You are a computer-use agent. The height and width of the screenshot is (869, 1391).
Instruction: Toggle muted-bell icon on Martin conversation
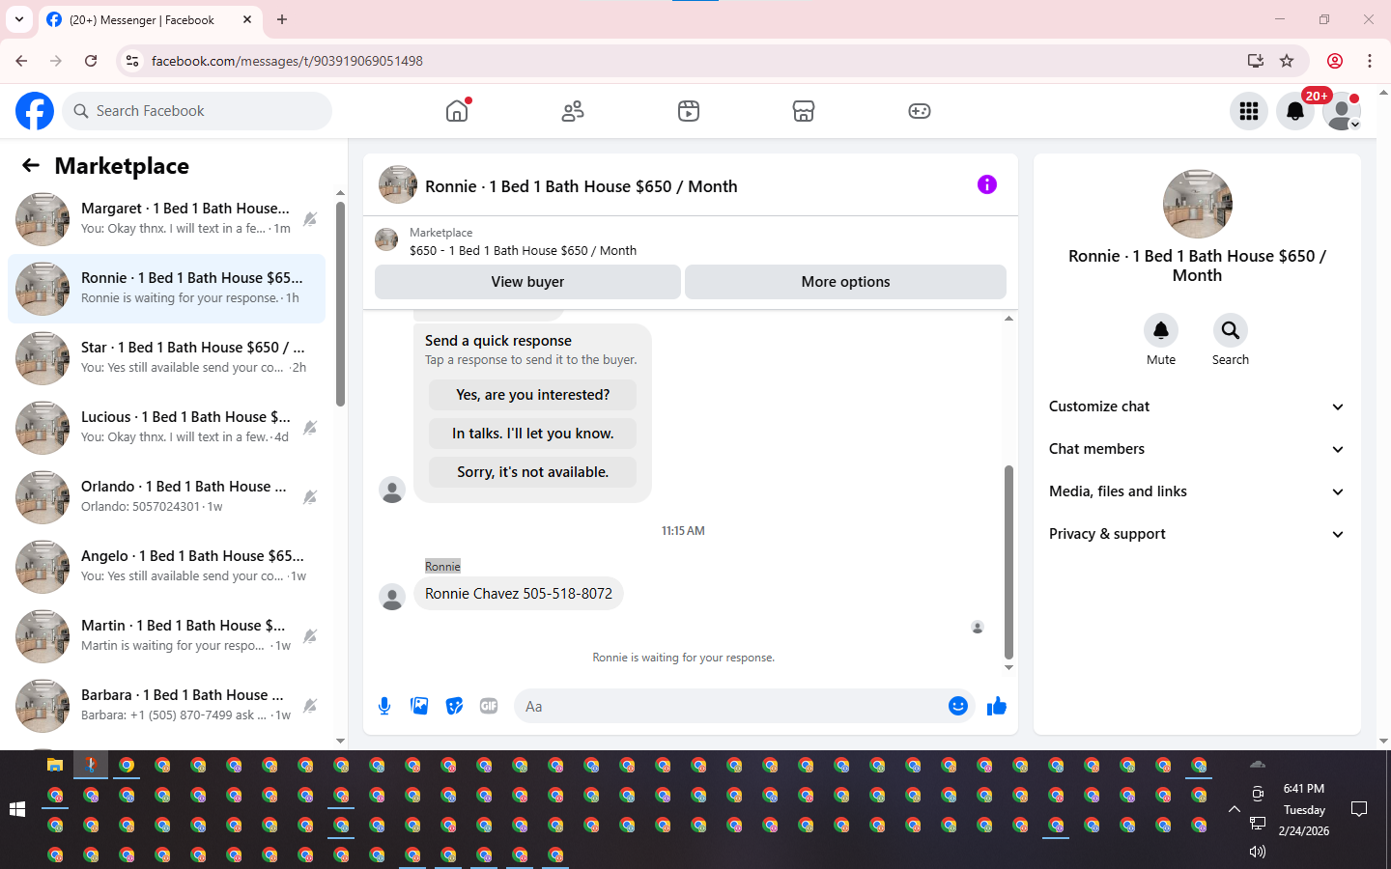[309, 636]
